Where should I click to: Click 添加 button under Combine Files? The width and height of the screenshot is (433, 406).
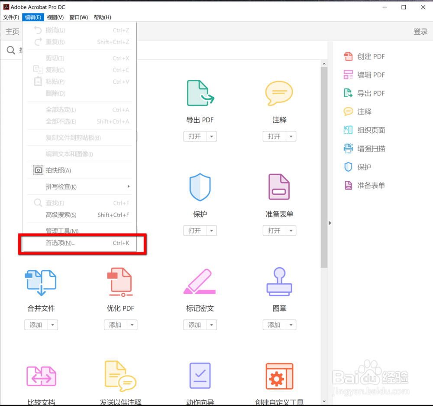pos(36,325)
